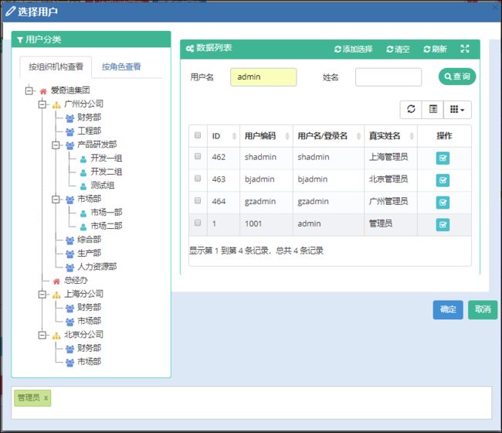The height and width of the screenshot is (433, 502).
Task: Click the 人力资源部 group icon
Action: pos(70,268)
